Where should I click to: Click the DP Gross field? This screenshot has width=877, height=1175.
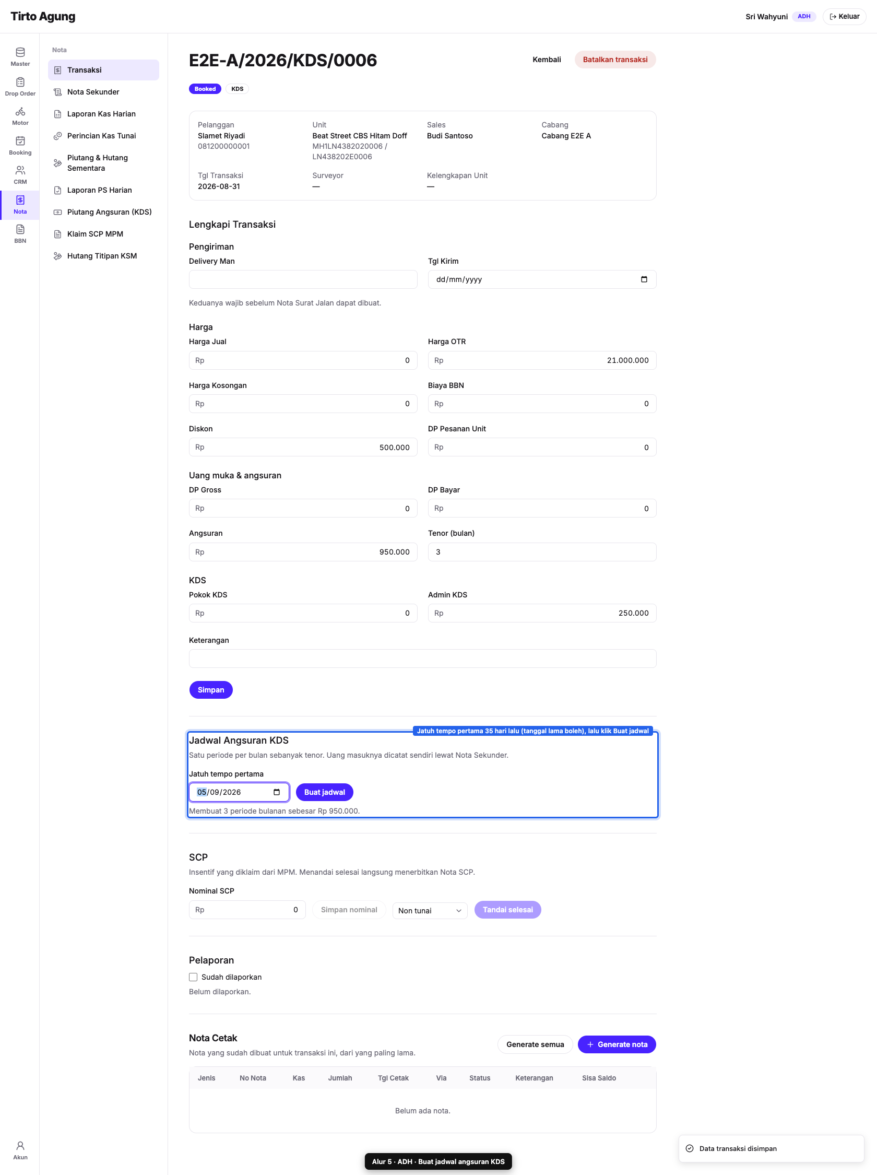coord(303,509)
